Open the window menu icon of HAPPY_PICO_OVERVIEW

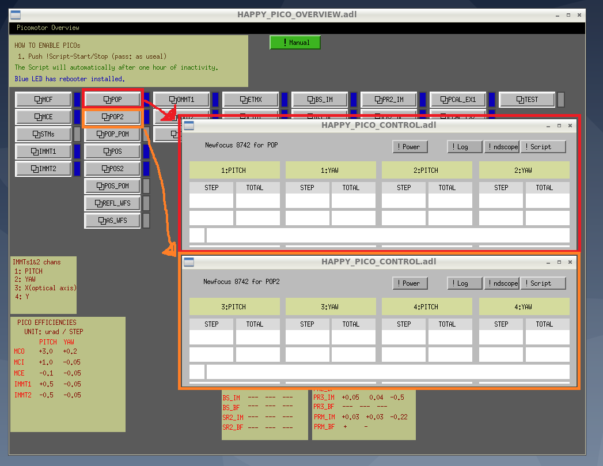click(16, 15)
